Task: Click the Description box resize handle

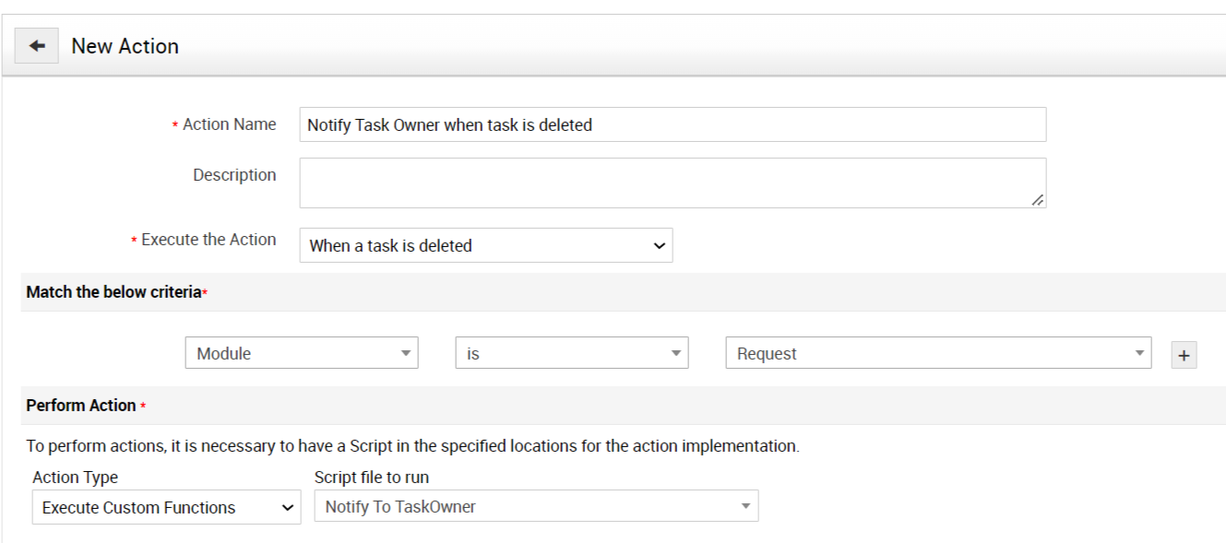Action: (1038, 199)
